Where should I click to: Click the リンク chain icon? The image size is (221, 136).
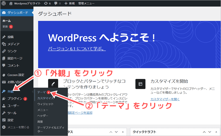pos(4,51)
